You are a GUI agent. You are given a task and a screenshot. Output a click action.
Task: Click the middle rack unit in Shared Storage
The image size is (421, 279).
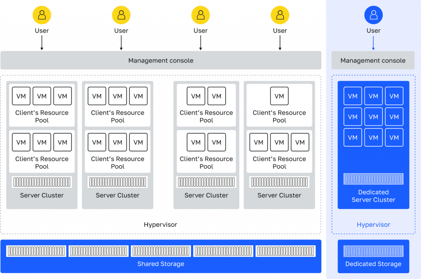[161, 251]
